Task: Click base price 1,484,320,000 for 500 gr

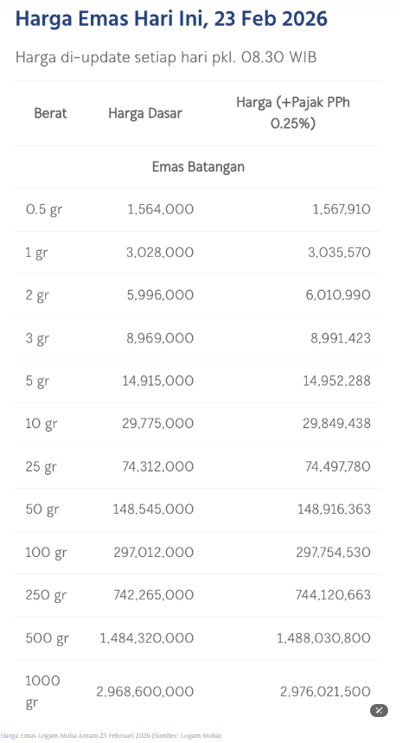Action: [x=147, y=638]
